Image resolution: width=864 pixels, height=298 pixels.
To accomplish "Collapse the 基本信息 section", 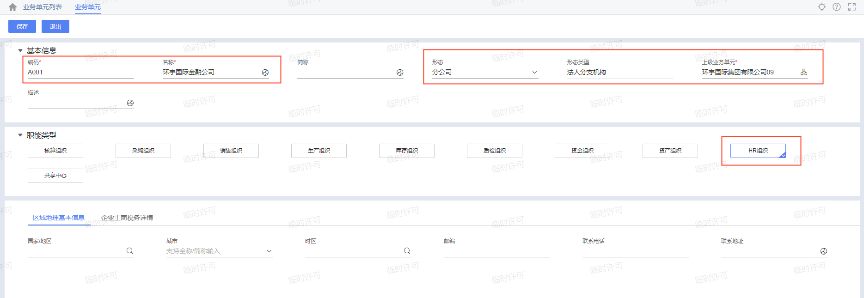I will coord(20,51).
